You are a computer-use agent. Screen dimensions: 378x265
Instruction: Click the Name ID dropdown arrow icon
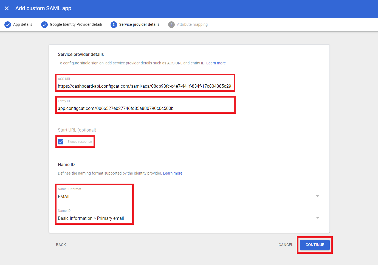(317, 218)
